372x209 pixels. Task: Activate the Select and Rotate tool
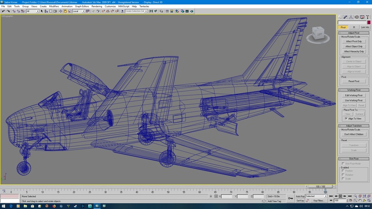pos(65,11)
